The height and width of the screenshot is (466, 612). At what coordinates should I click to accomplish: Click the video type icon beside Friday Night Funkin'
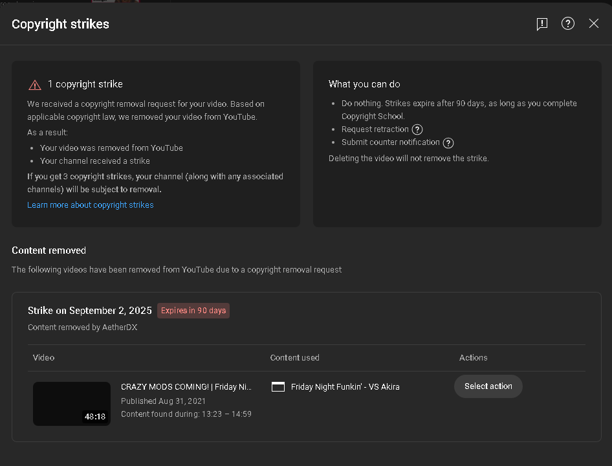point(278,386)
